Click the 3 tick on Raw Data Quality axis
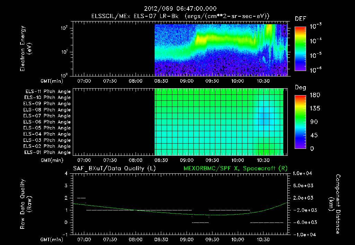The height and width of the screenshot is (245, 355). [66, 185]
